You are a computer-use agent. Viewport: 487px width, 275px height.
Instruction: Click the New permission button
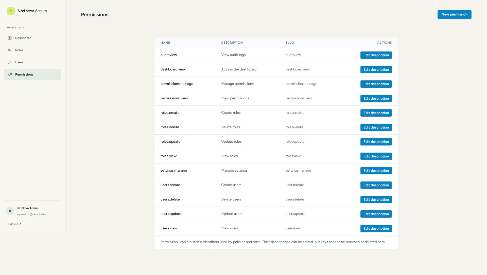[454, 14]
